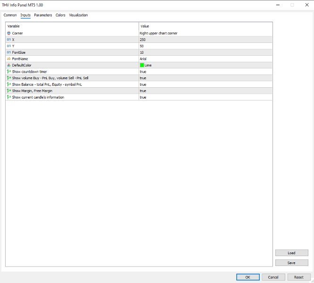Click the OK button
314x283 pixels.
click(x=248, y=277)
